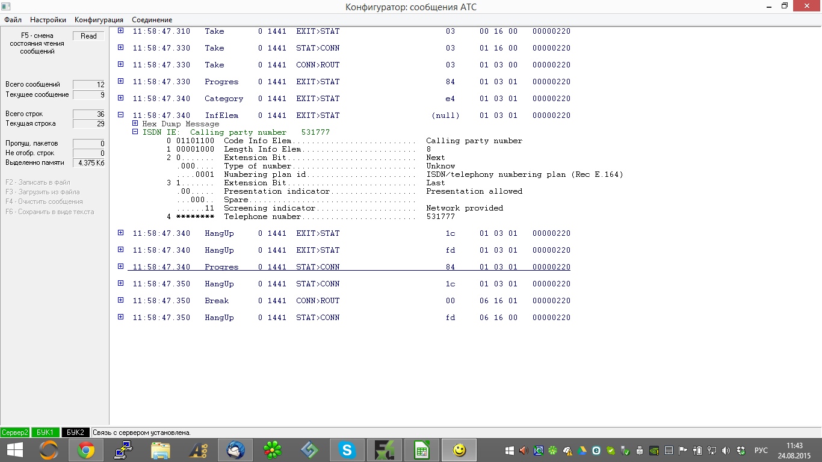Click F6 - Сохранить в виде текста
The width and height of the screenshot is (822, 462).
[50, 212]
